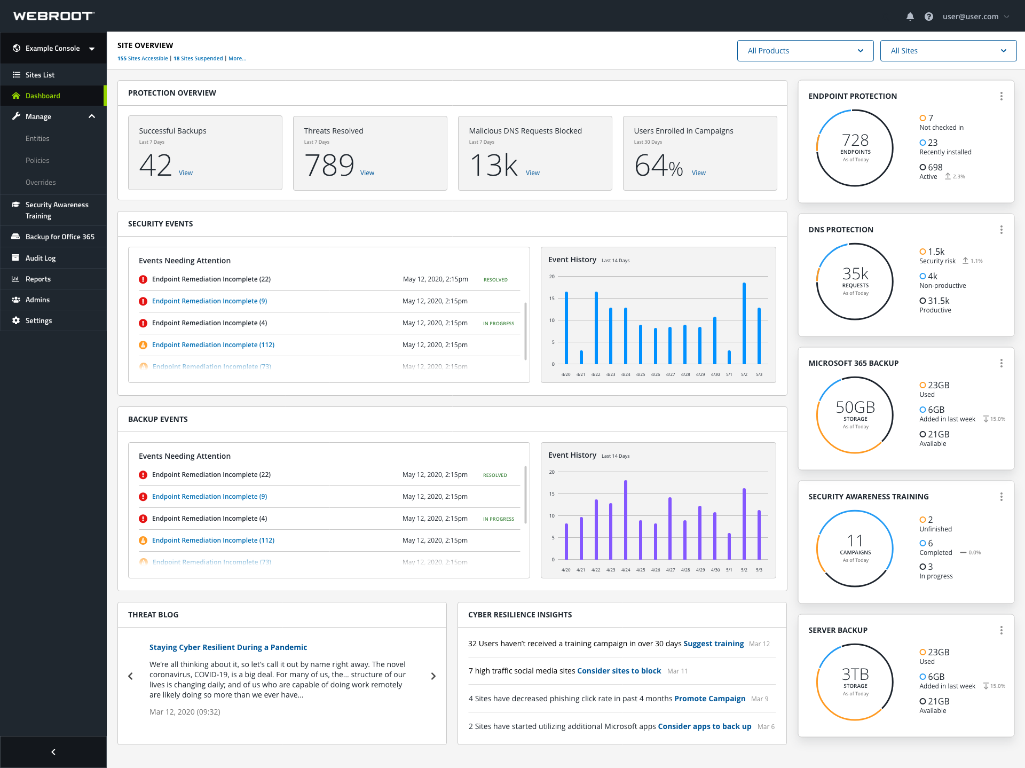The height and width of the screenshot is (768, 1025).
Task: Open Server Backup card kebab menu
Action: point(1001,630)
